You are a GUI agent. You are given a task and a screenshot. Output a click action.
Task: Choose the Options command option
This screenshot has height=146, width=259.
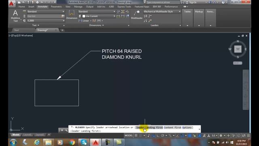coord(187,127)
